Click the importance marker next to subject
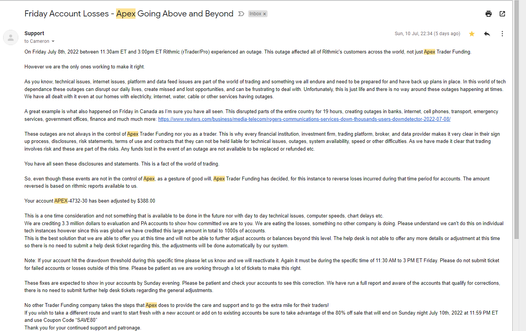526x331 pixels. click(241, 14)
